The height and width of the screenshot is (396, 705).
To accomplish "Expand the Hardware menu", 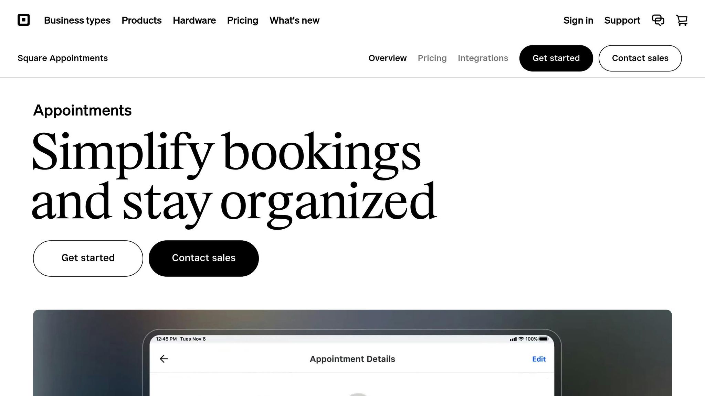I will click(194, 20).
